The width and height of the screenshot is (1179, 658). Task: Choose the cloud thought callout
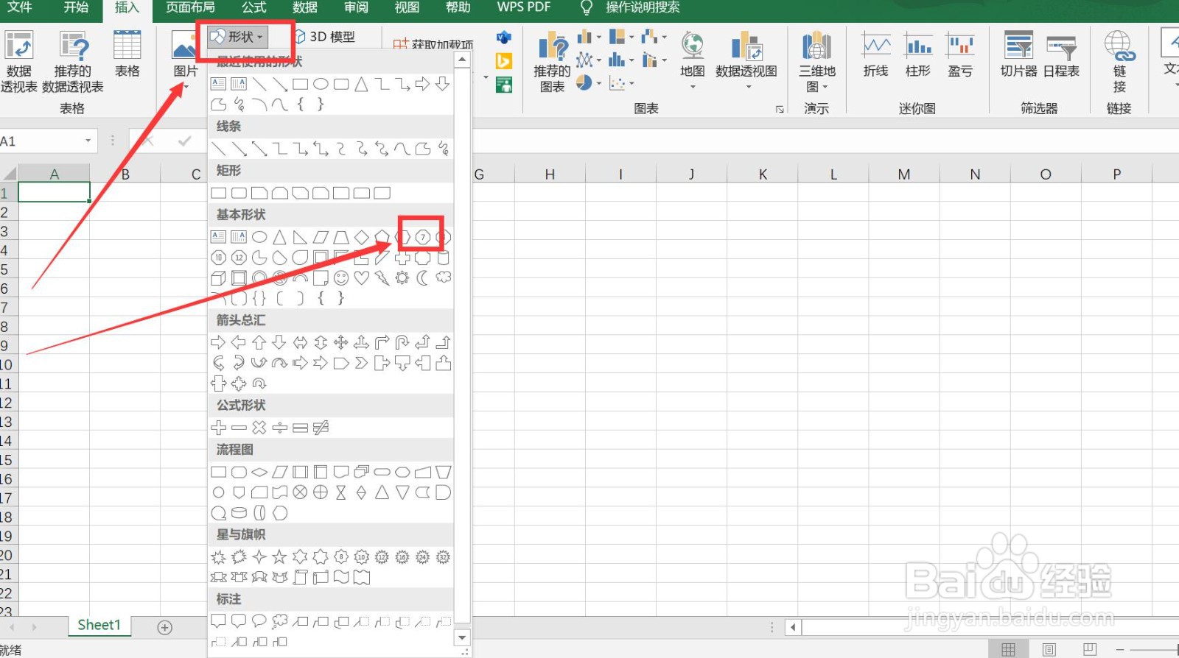(279, 621)
